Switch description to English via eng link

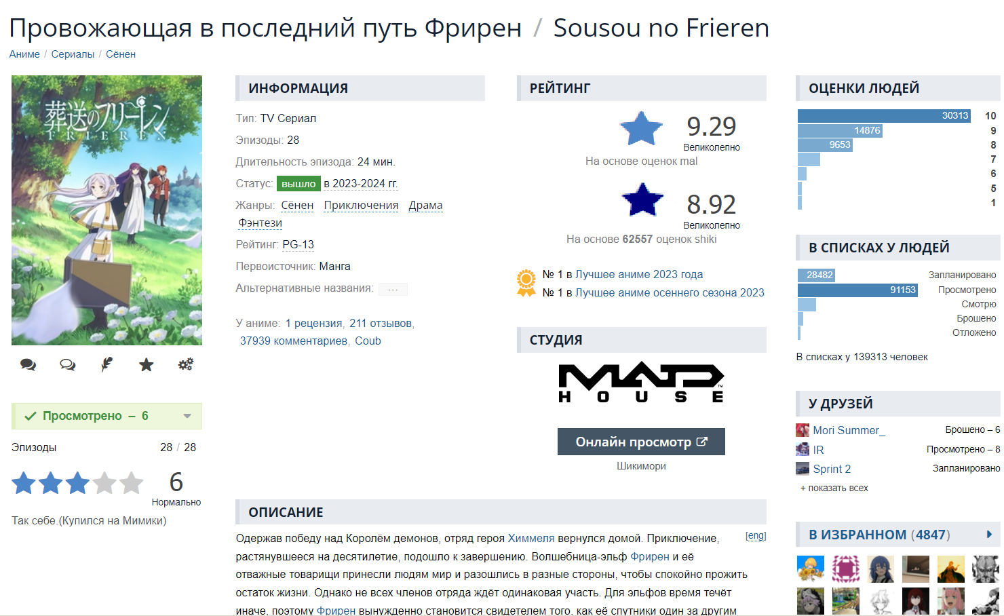(756, 535)
